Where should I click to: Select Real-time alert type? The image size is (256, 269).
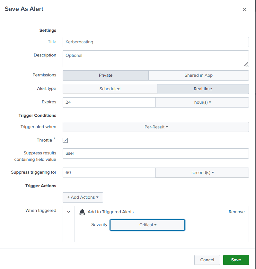click(203, 89)
